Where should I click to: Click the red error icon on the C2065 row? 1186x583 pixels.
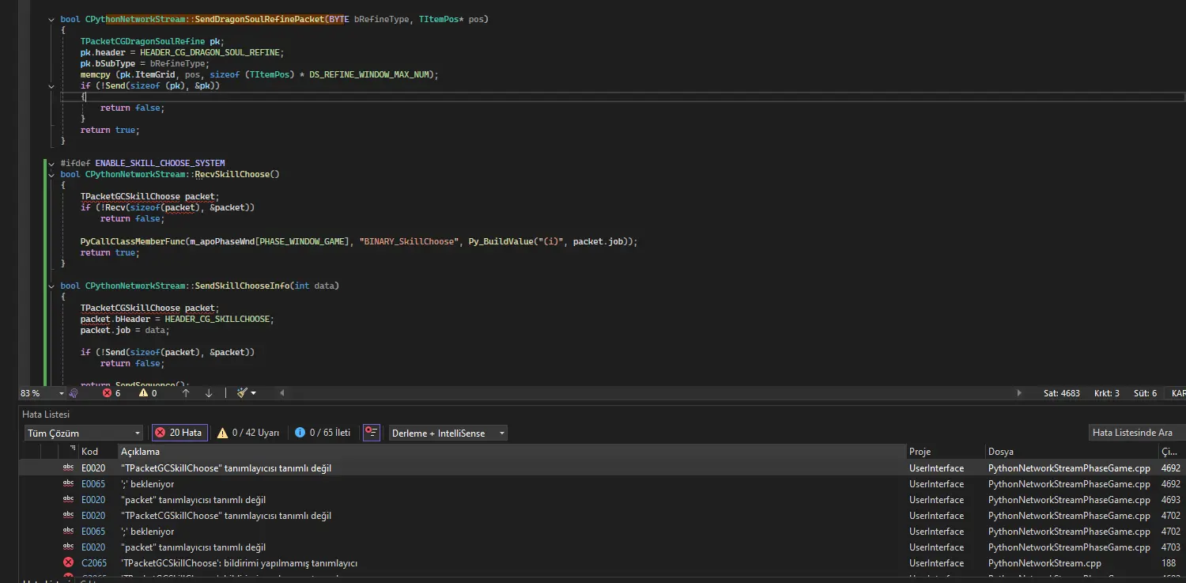coord(70,562)
